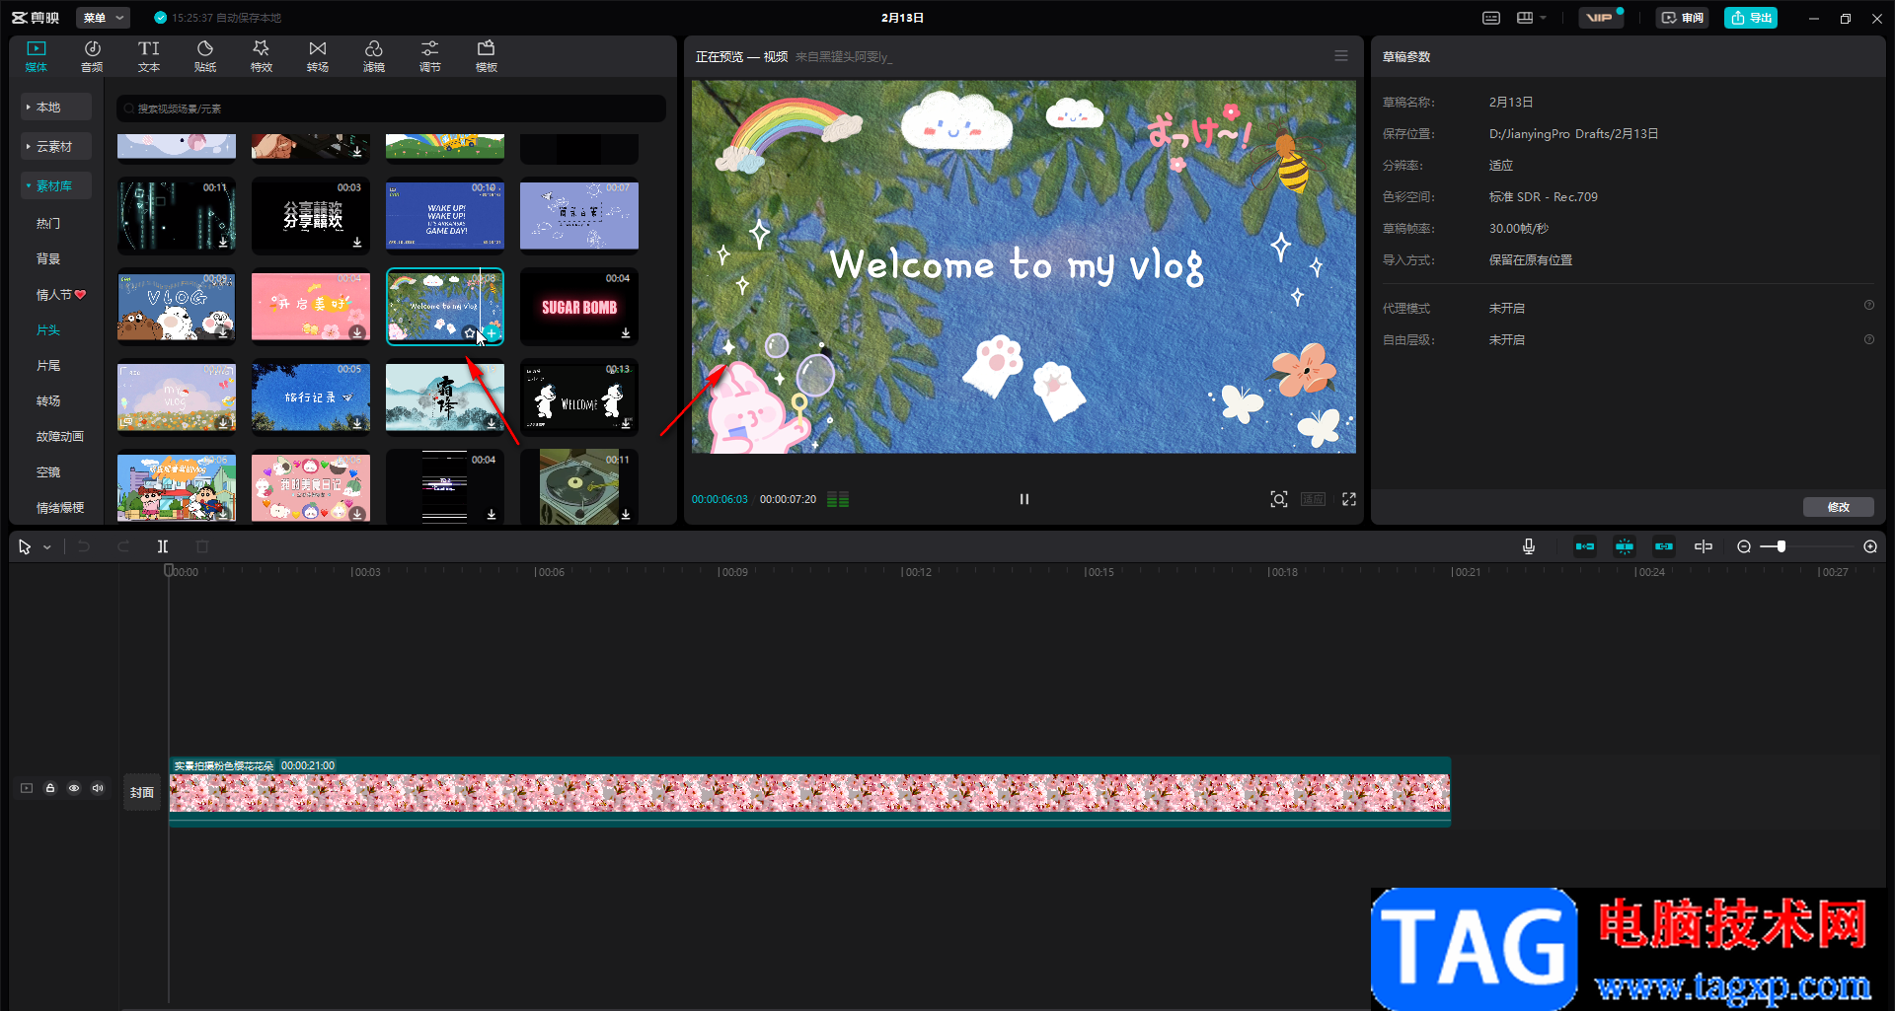The height and width of the screenshot is (1011, 1895).
Task: Click the 修改 modify button
Action: [1839, 507]
